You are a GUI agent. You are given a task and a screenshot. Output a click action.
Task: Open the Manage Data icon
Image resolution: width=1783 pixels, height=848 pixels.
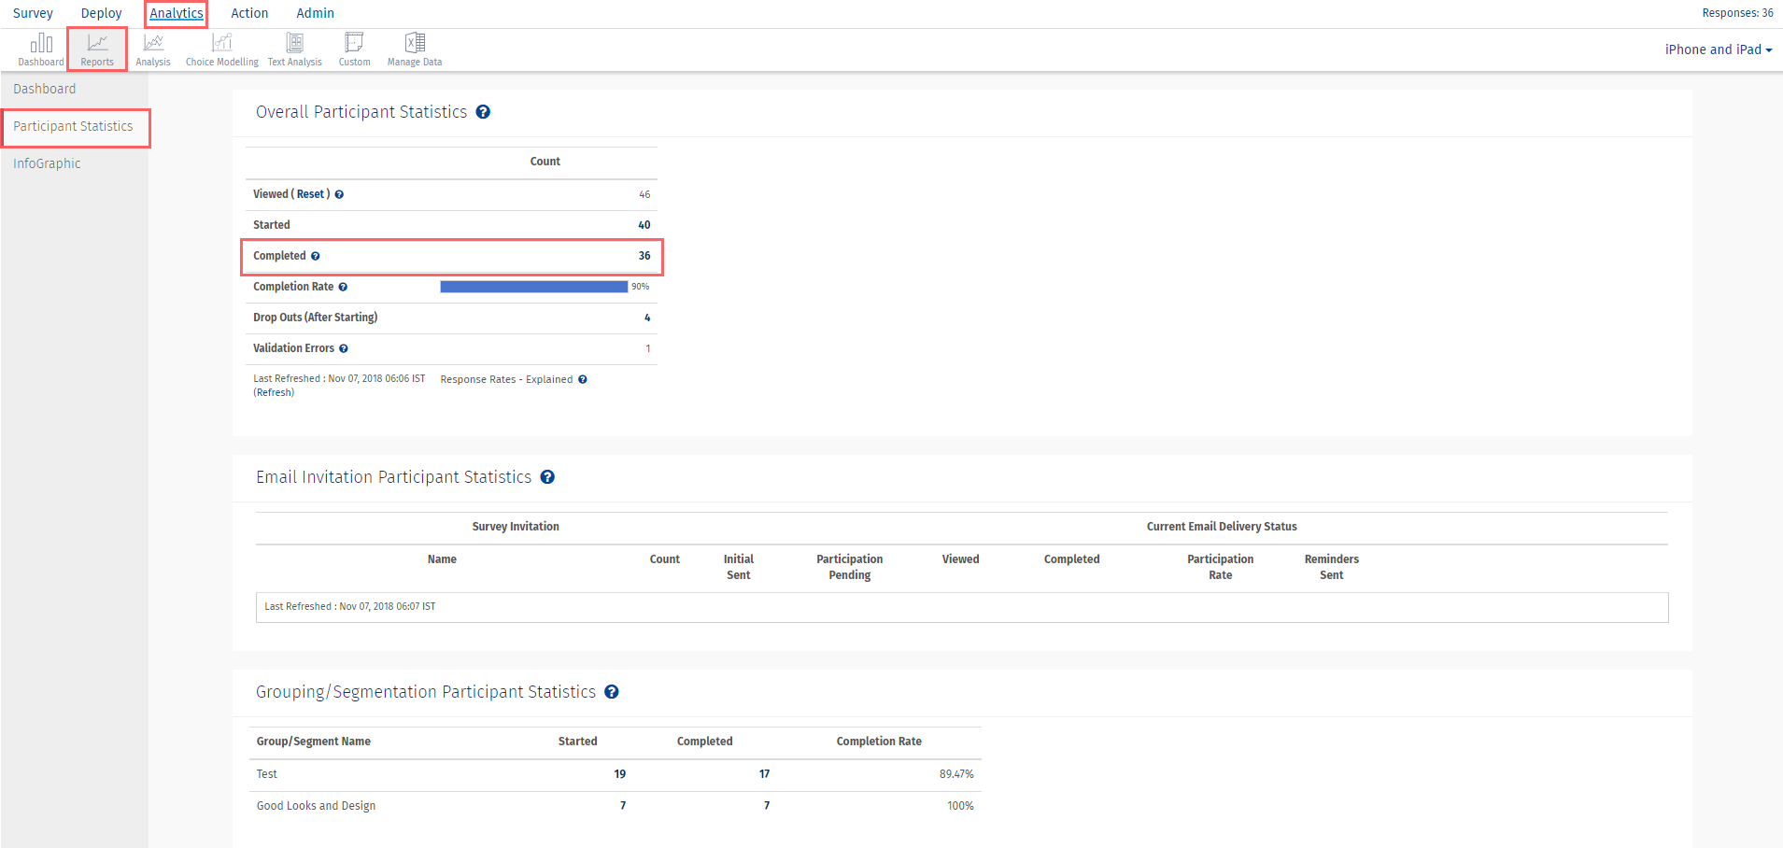(415, 49)
